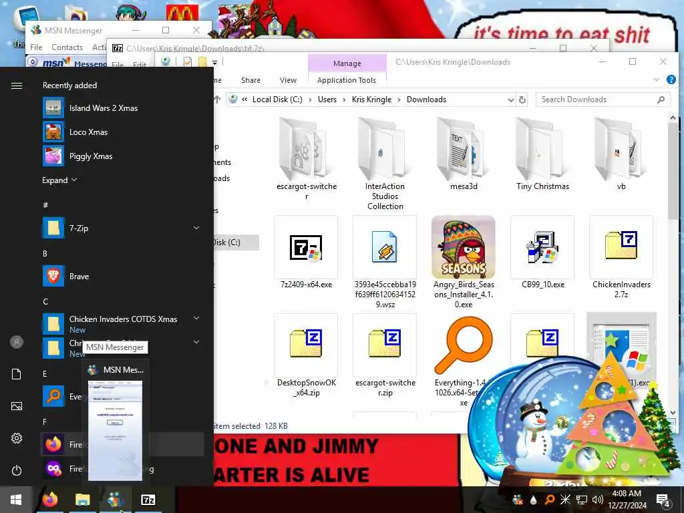The height and width of the screenshot is (513, 684).
Task: Open Quick Access Toolbar customize dropdown
Action: point(214,63)
